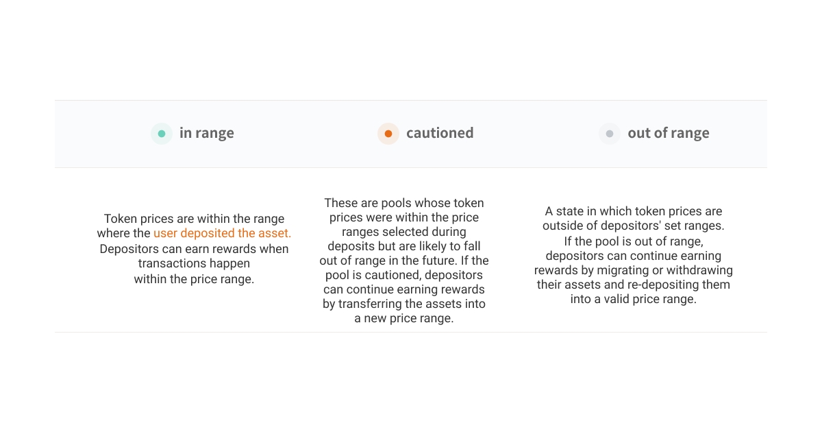Click the orange cautioned status dot
This screenshot has width=822, height=432.
388,134
